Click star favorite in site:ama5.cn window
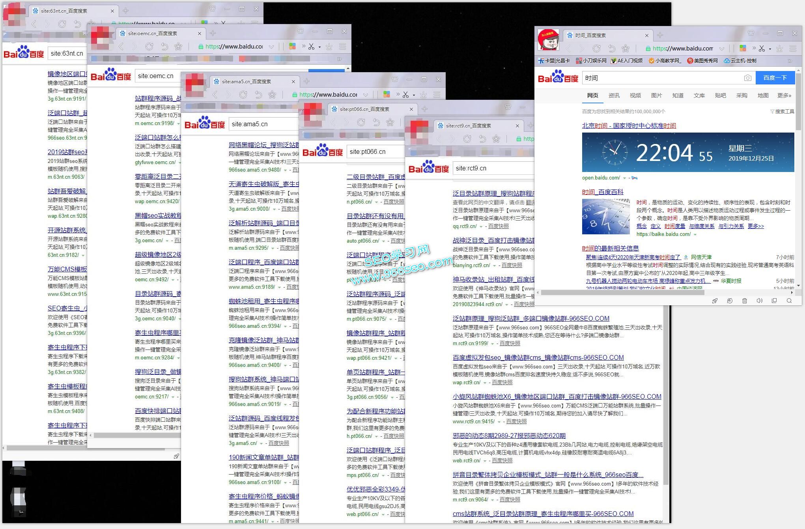This screenshot has height=529, width=805. click(x=272, y=95)
